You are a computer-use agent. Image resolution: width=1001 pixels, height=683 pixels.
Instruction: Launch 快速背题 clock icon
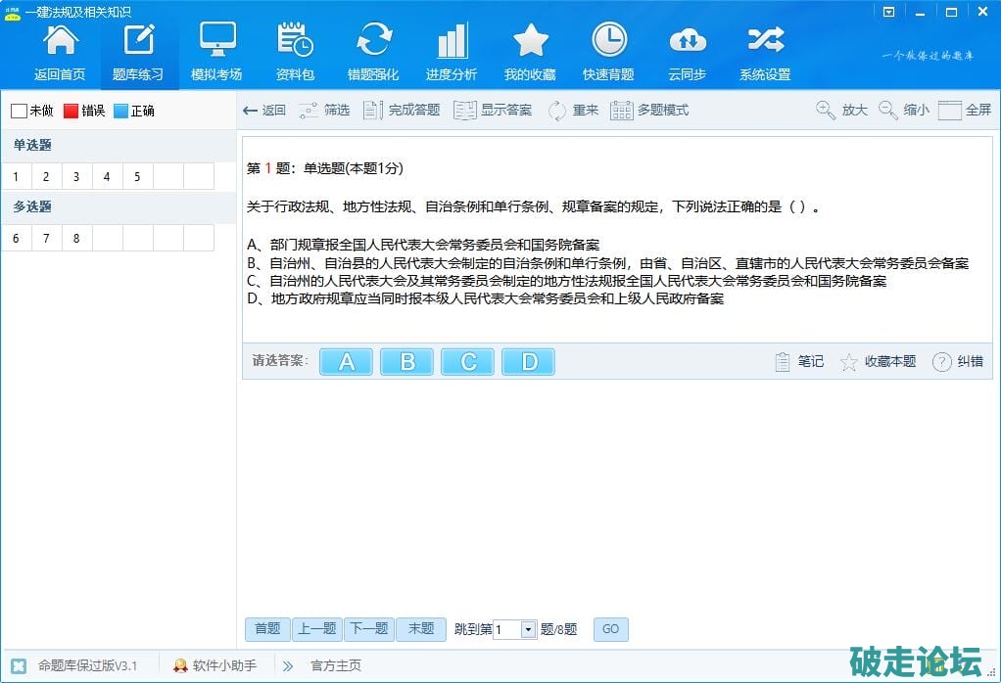click(x=608, y=42)
